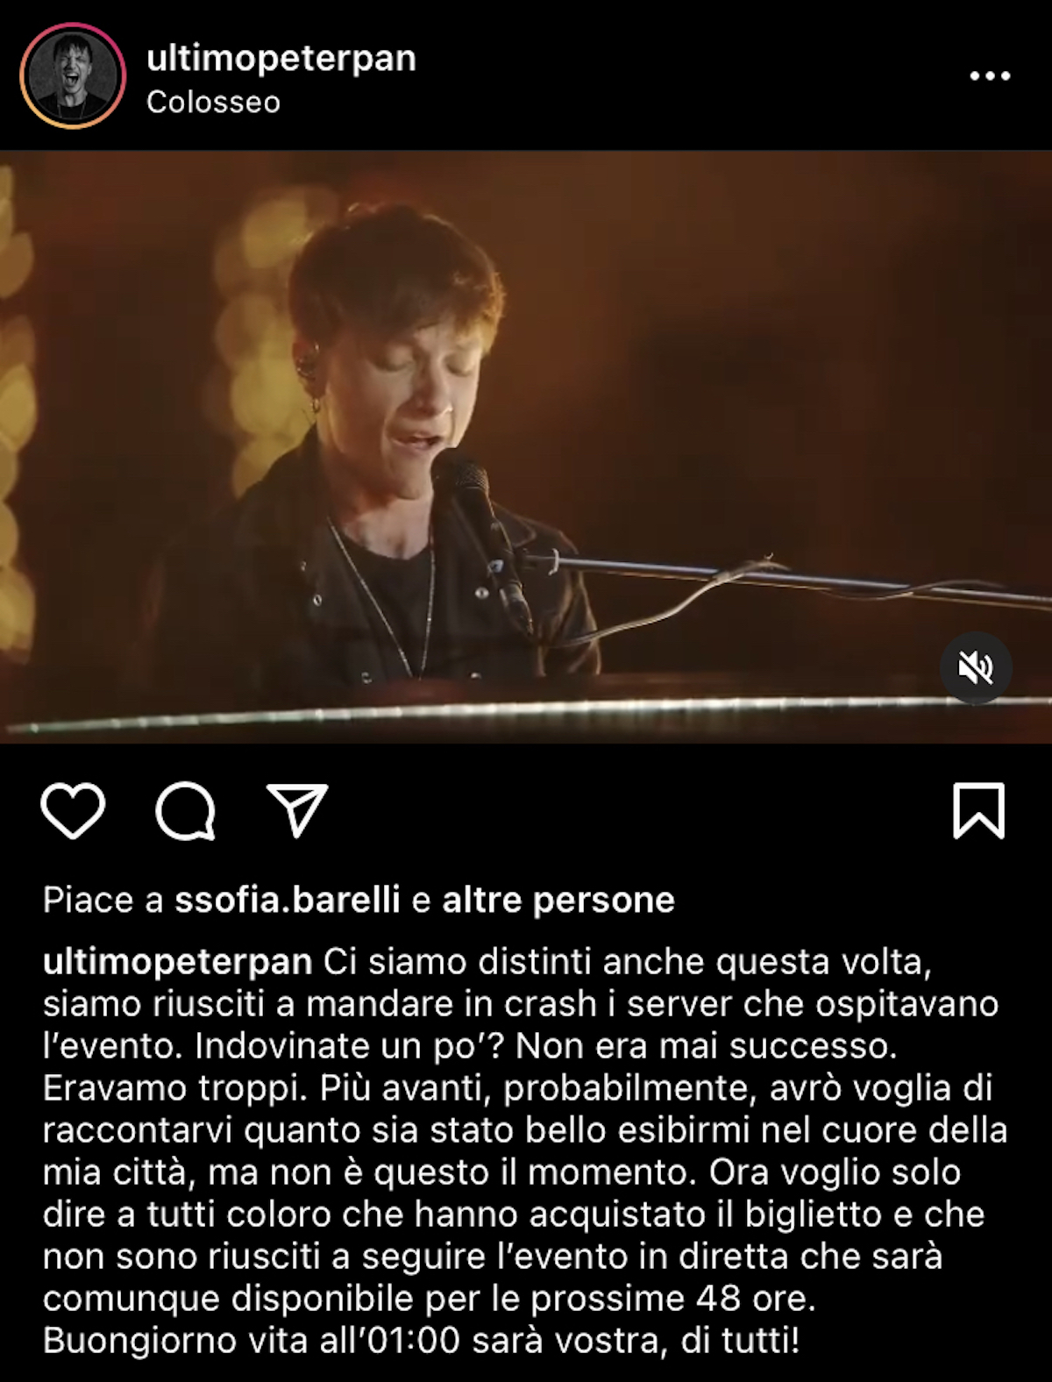Open the Colosseo location tag
The height and width of the screenshot is (1382, 1052).
coord(213,102)
